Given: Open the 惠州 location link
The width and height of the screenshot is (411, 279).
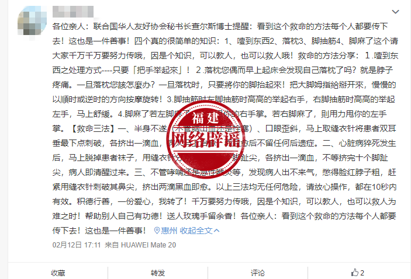Looking at the screenshot, I should pos(169,231).
